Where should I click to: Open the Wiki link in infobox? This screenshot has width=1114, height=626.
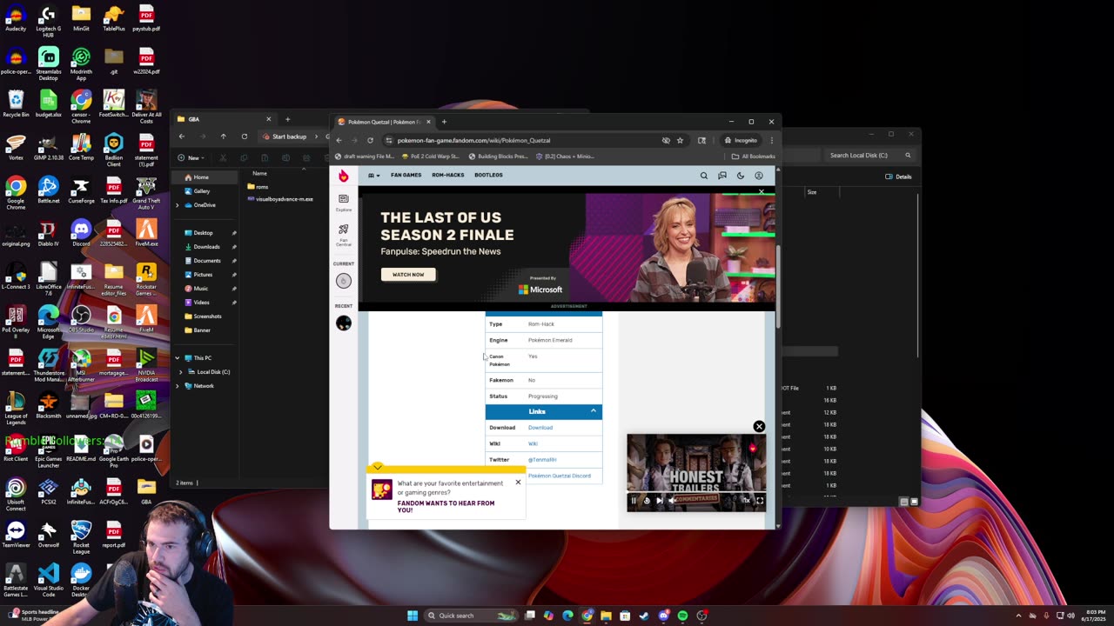pos(533,443)
